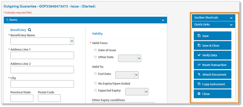243x107 pixels.
Task: Collapse the Section Shortcuts panel
Action: click(x=231, y=18)
